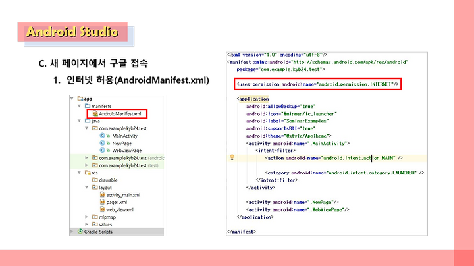Click the drawable folder icon

[95, 180]
